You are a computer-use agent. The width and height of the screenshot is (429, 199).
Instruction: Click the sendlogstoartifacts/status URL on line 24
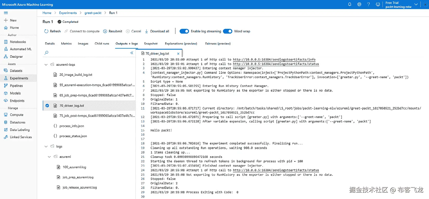click(276, 170)
